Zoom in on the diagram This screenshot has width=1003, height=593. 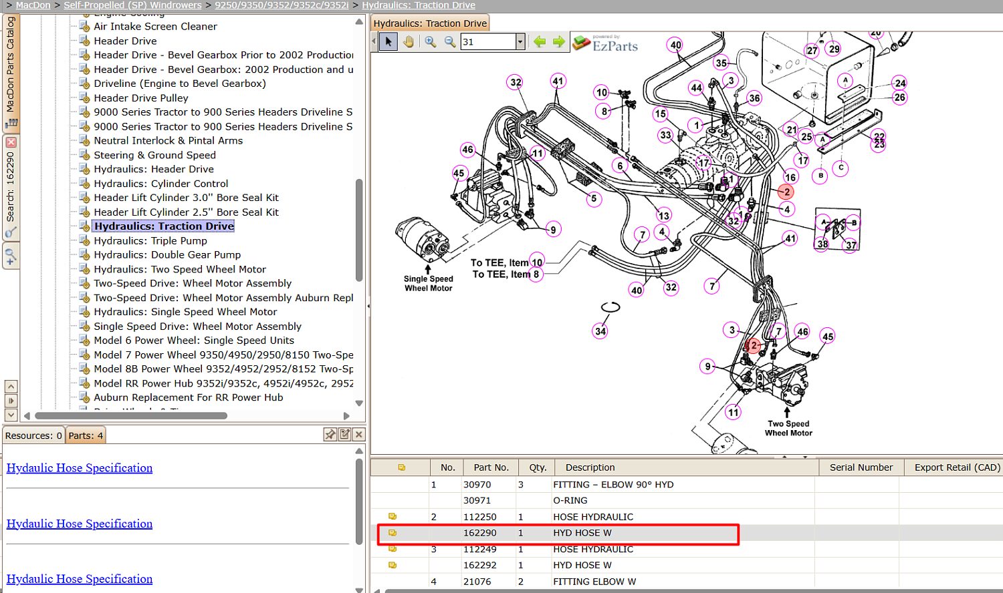(431, 41)
